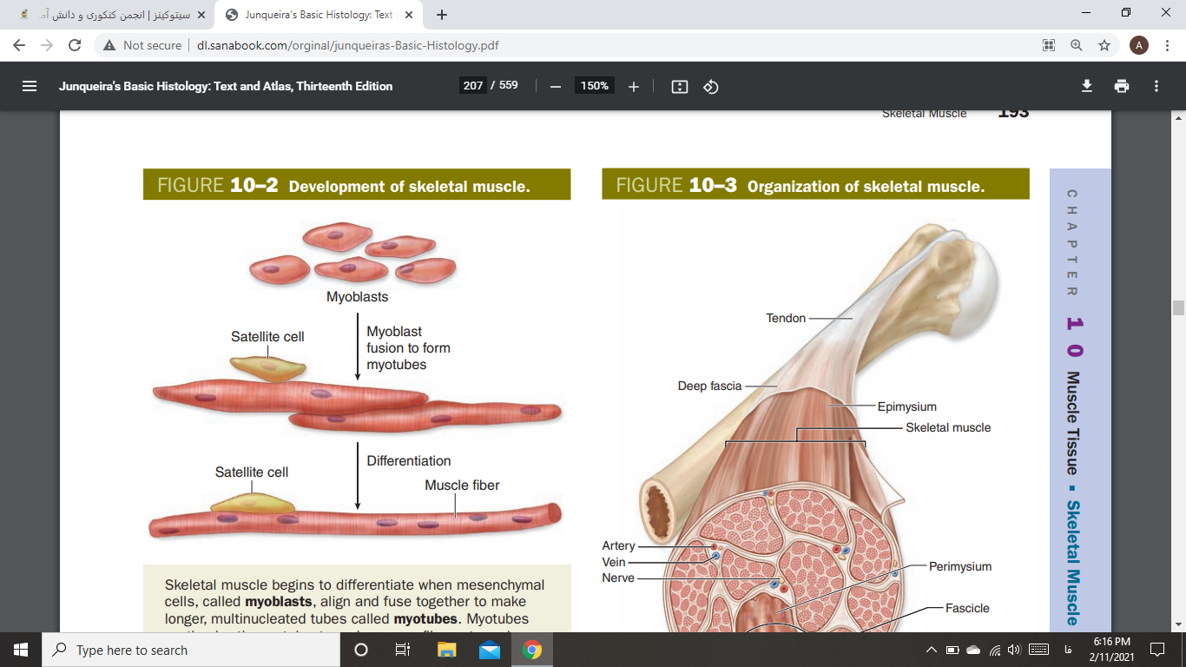Open the Action Center notifications icon

coord(1156,650)
